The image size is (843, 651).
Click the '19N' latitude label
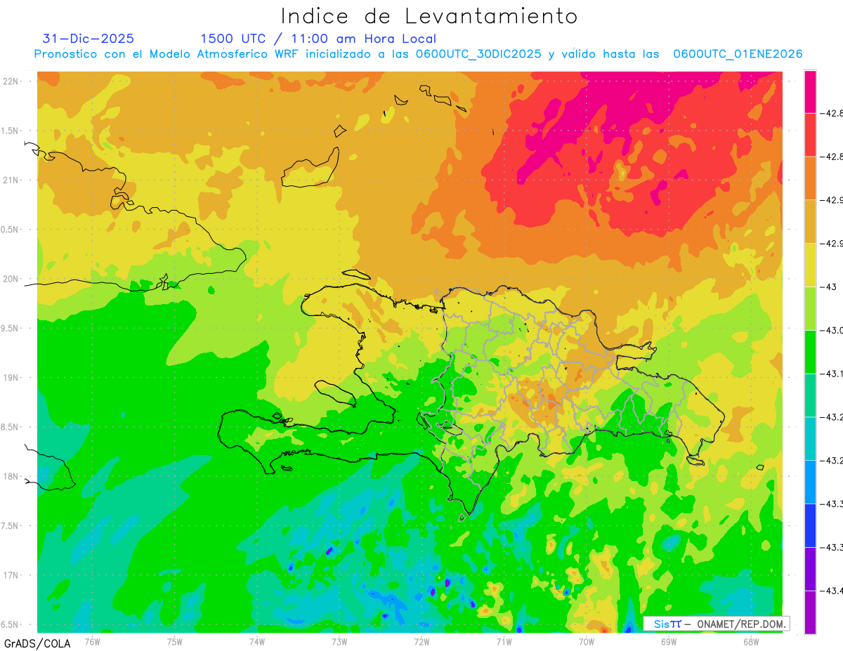pyautogui.click(x=12, y=378)
